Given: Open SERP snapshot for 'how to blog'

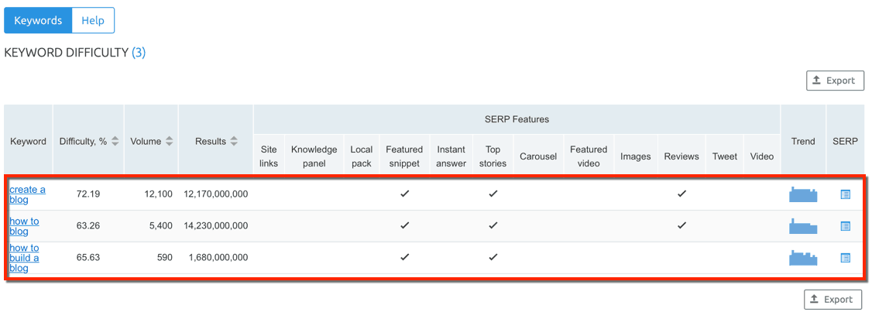Looking at the screenshot, I should pos(845,226).
